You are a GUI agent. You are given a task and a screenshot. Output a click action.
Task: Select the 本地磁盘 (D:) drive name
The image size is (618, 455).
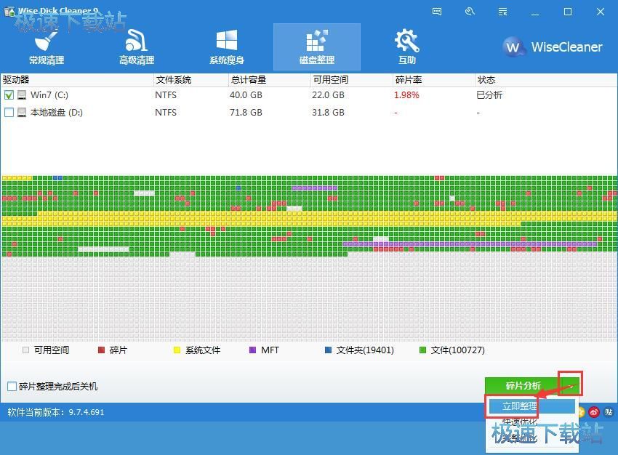(x=57, y=113)
